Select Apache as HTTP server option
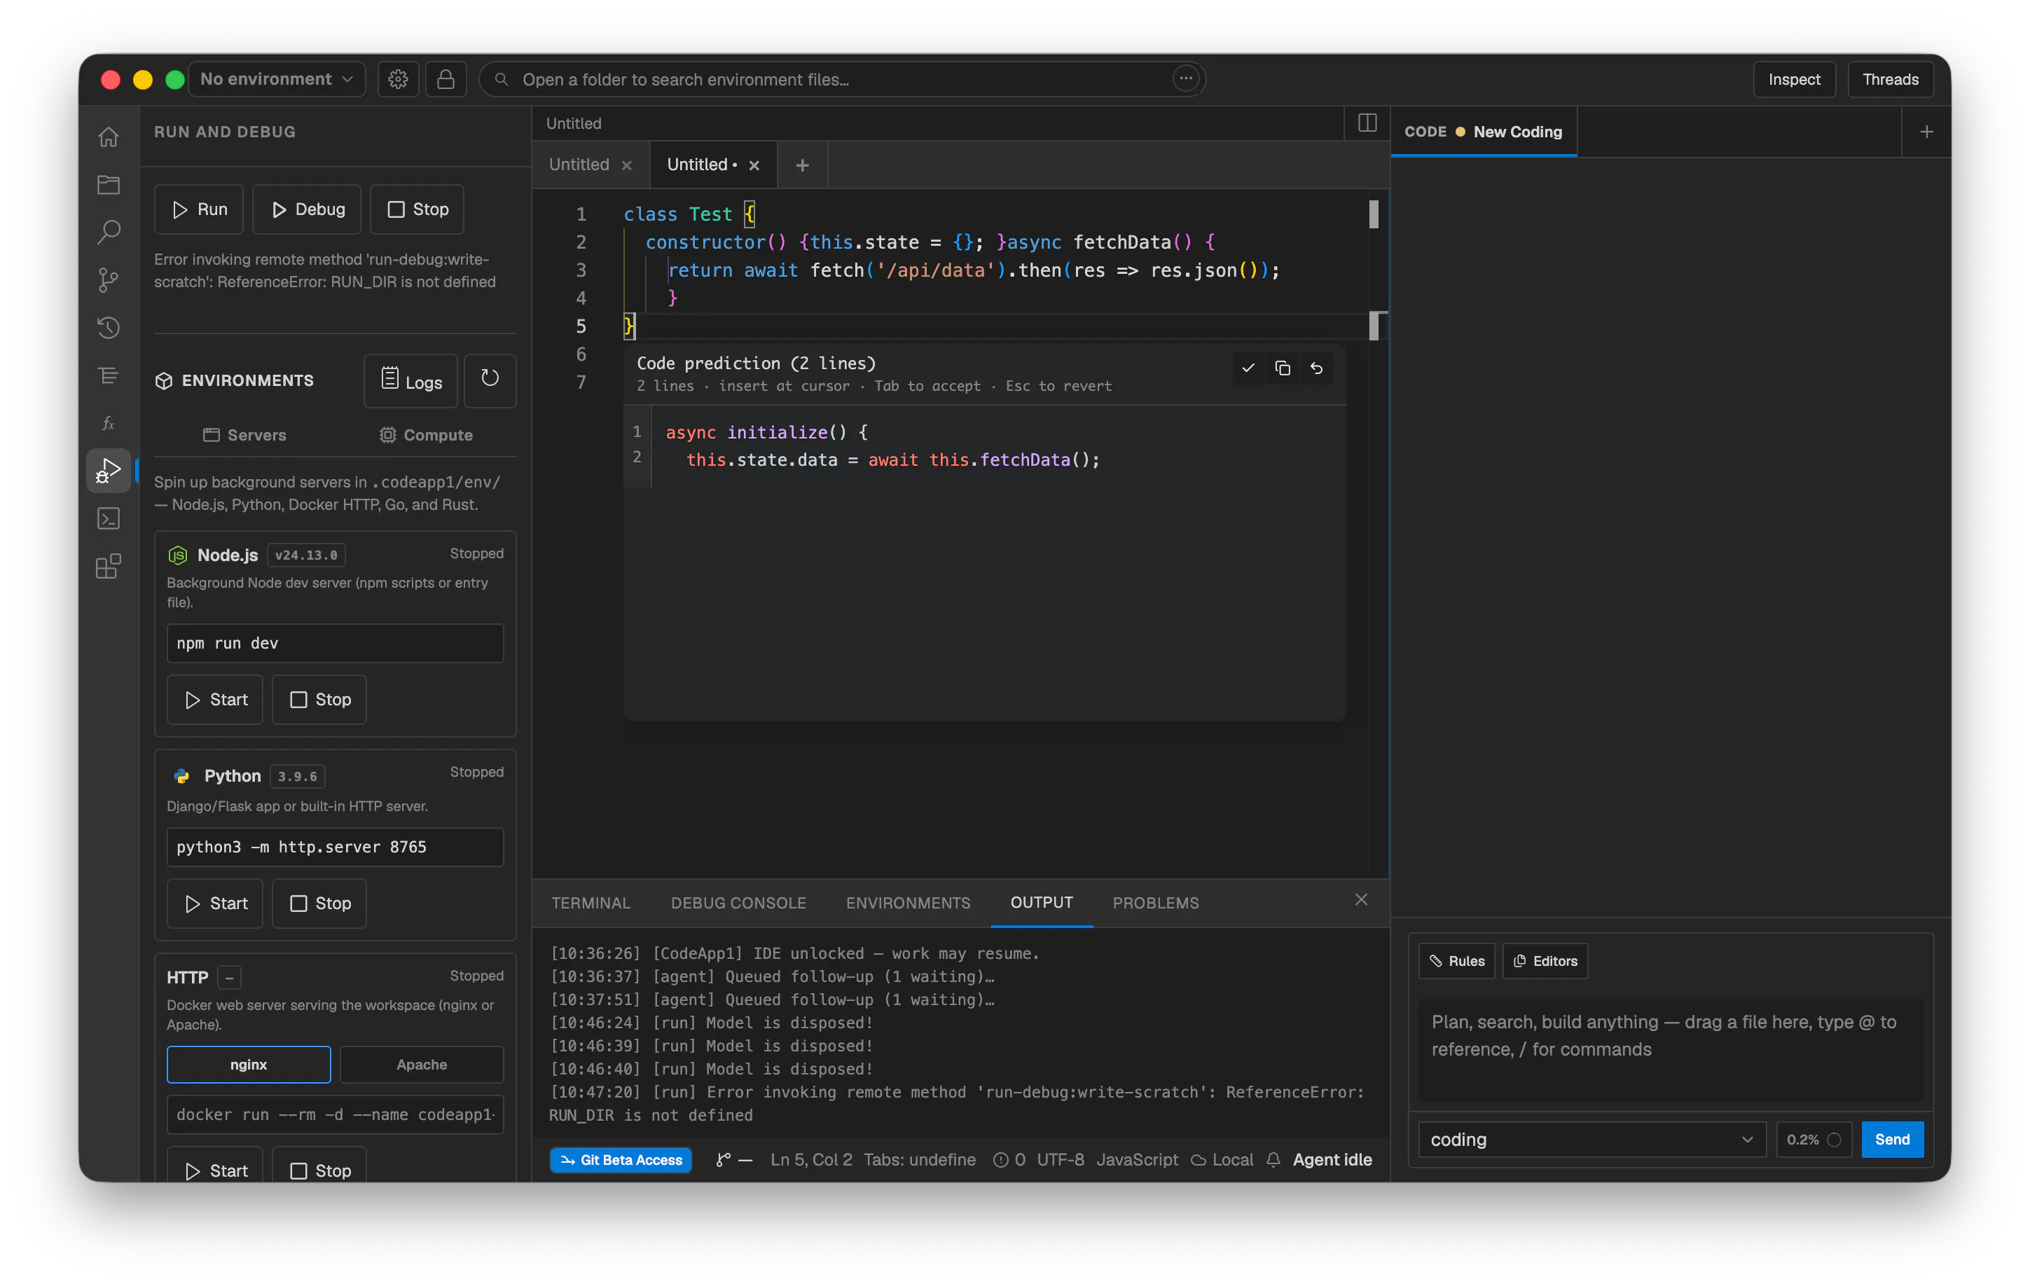 click(x=422, y=1065)
